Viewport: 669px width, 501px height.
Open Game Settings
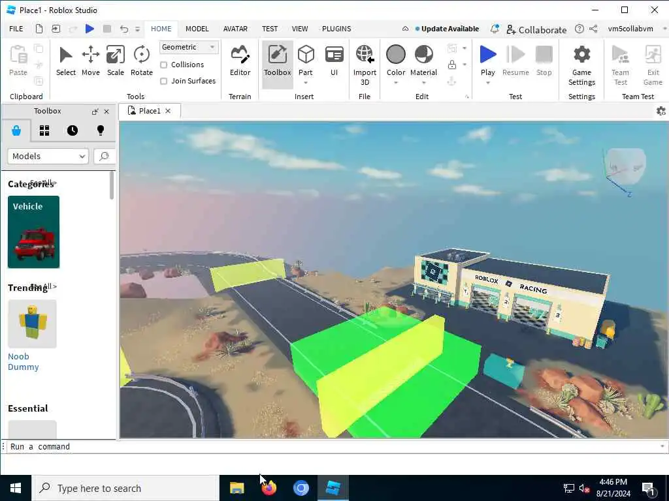click(581, 65)
